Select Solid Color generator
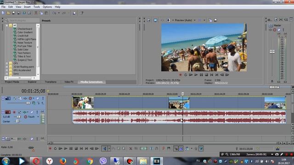 click(23, 49)
